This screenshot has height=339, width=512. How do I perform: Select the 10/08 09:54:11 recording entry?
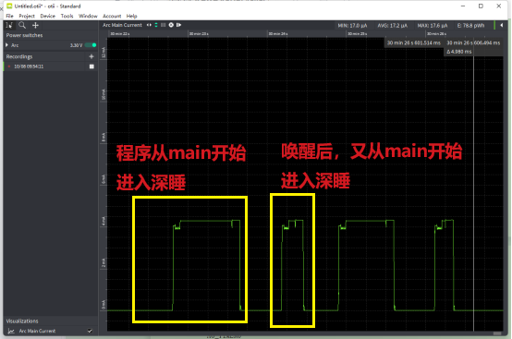[x=50, y=67]
